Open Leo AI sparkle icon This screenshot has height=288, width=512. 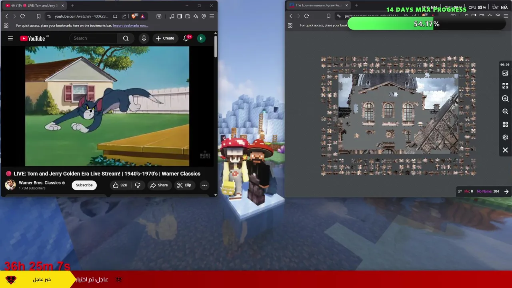(196, 16)
